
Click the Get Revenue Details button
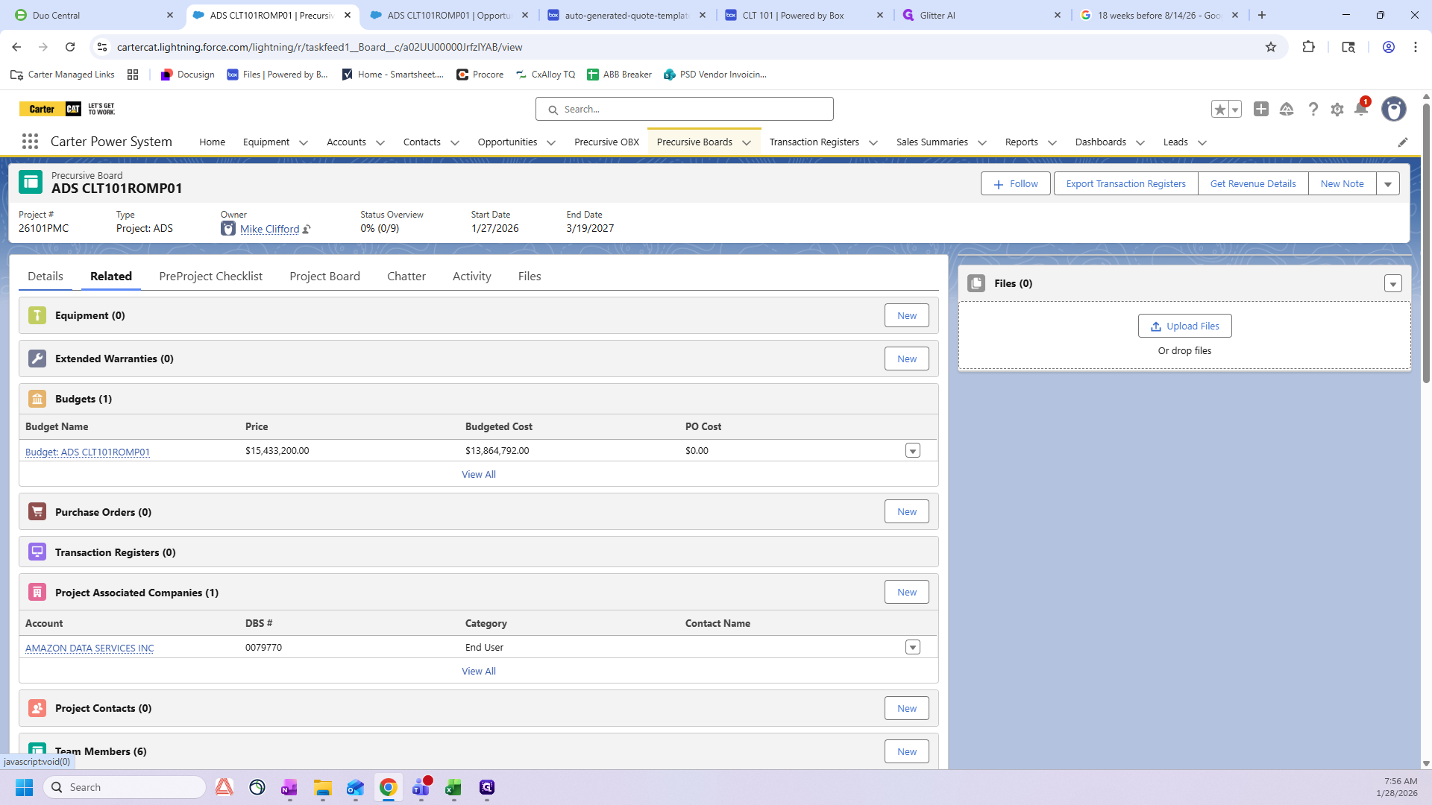(x=1252, y=184)
